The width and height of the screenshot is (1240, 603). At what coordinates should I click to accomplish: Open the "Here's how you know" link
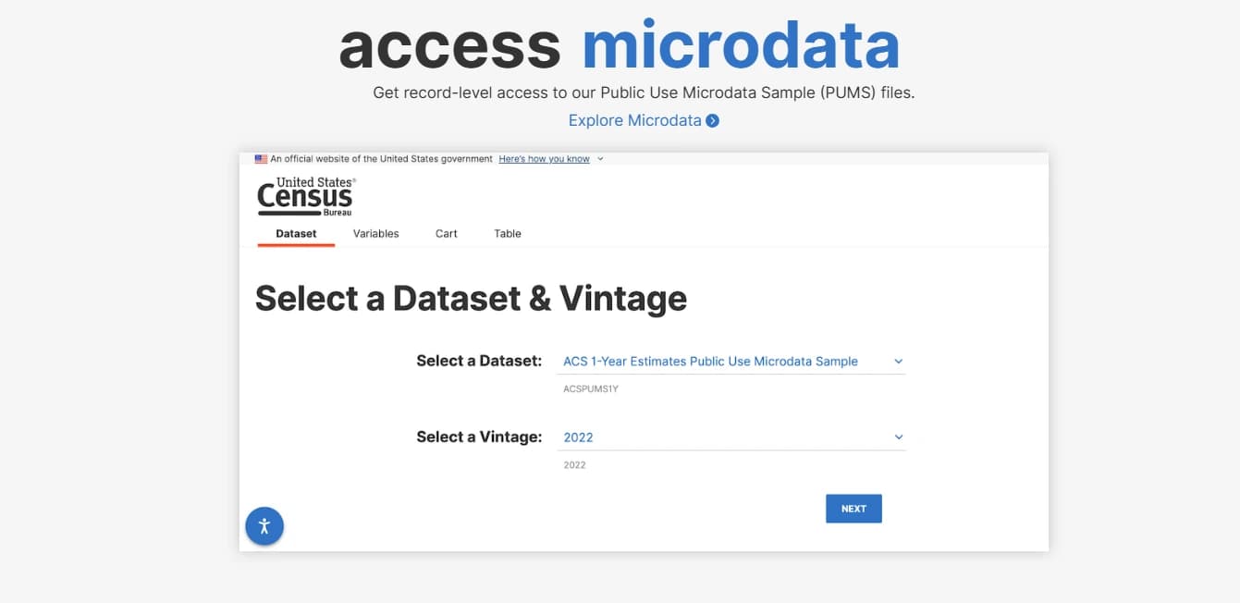pos(544,159)
